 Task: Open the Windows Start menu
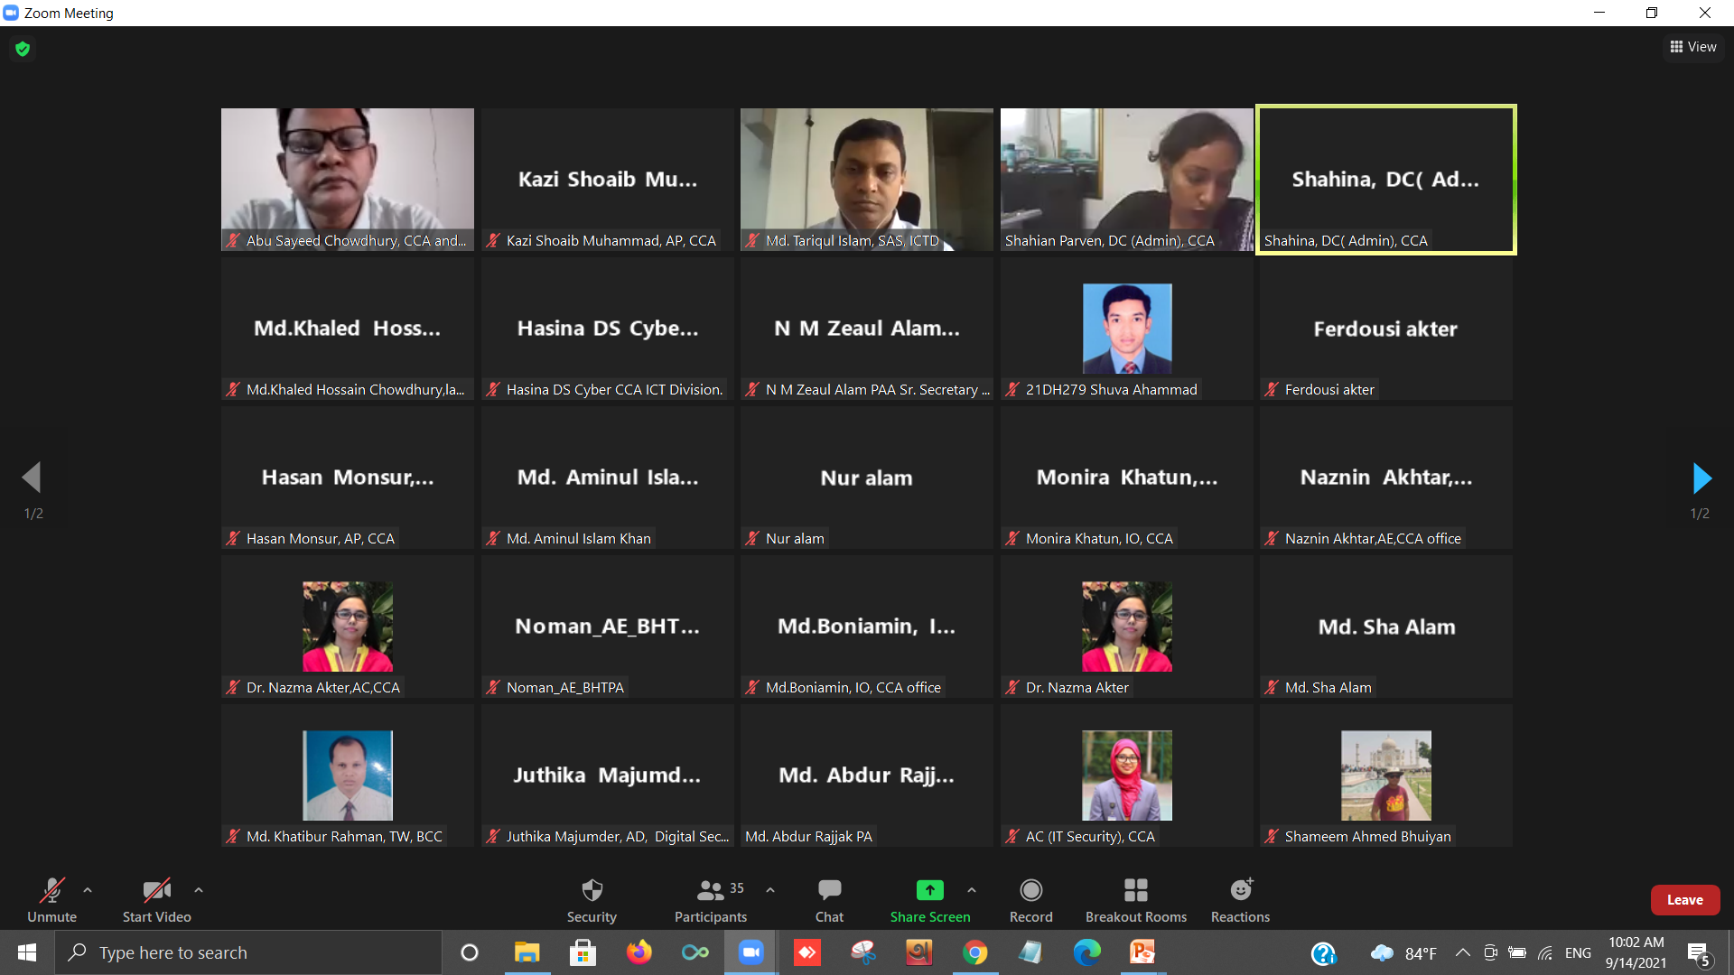point(27,952)
